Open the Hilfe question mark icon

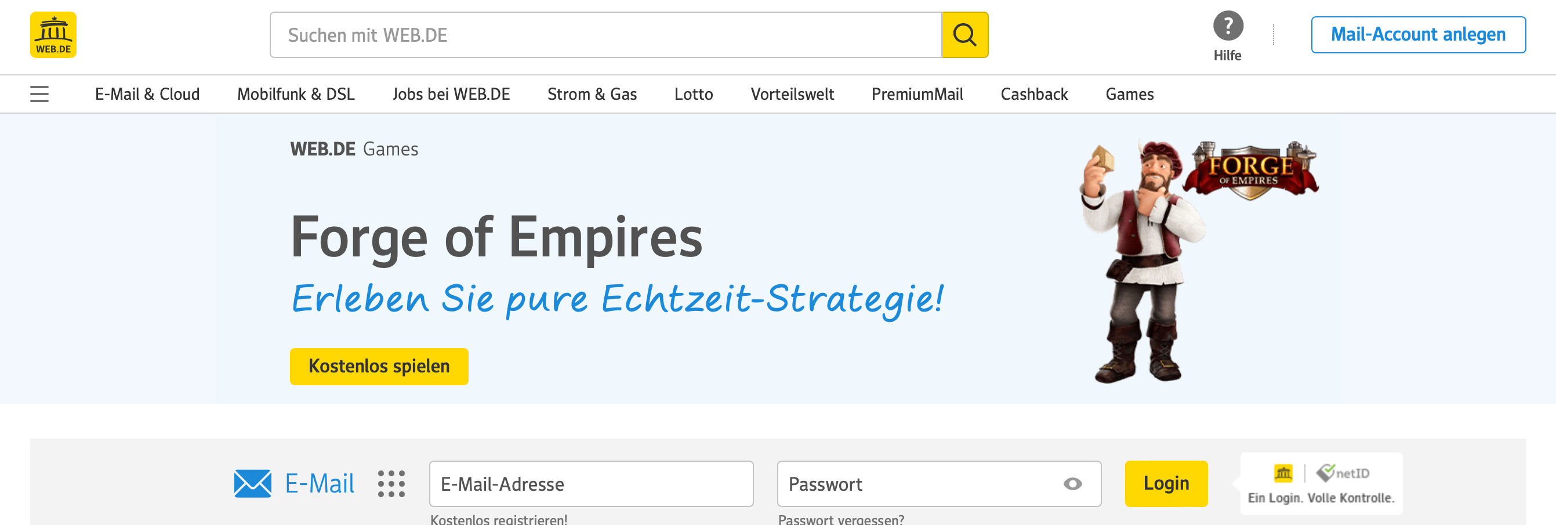(x=1228, y=26)
